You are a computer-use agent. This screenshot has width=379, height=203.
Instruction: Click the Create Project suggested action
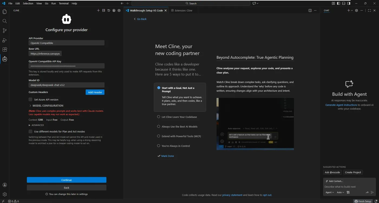[353, 172]
